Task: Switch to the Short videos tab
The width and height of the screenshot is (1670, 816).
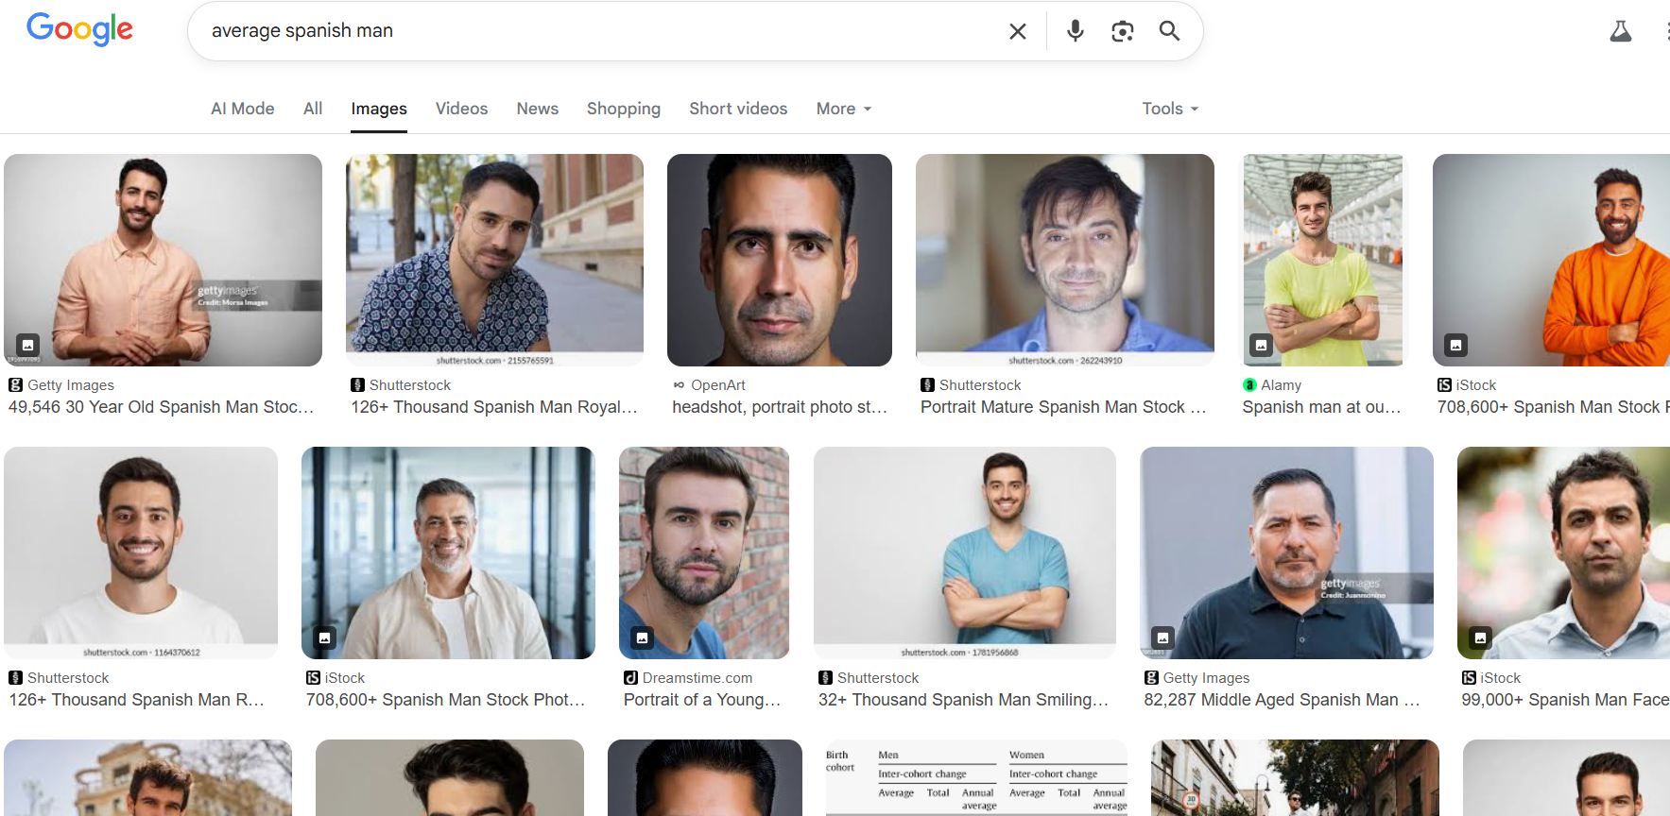Action: (738, 109)
